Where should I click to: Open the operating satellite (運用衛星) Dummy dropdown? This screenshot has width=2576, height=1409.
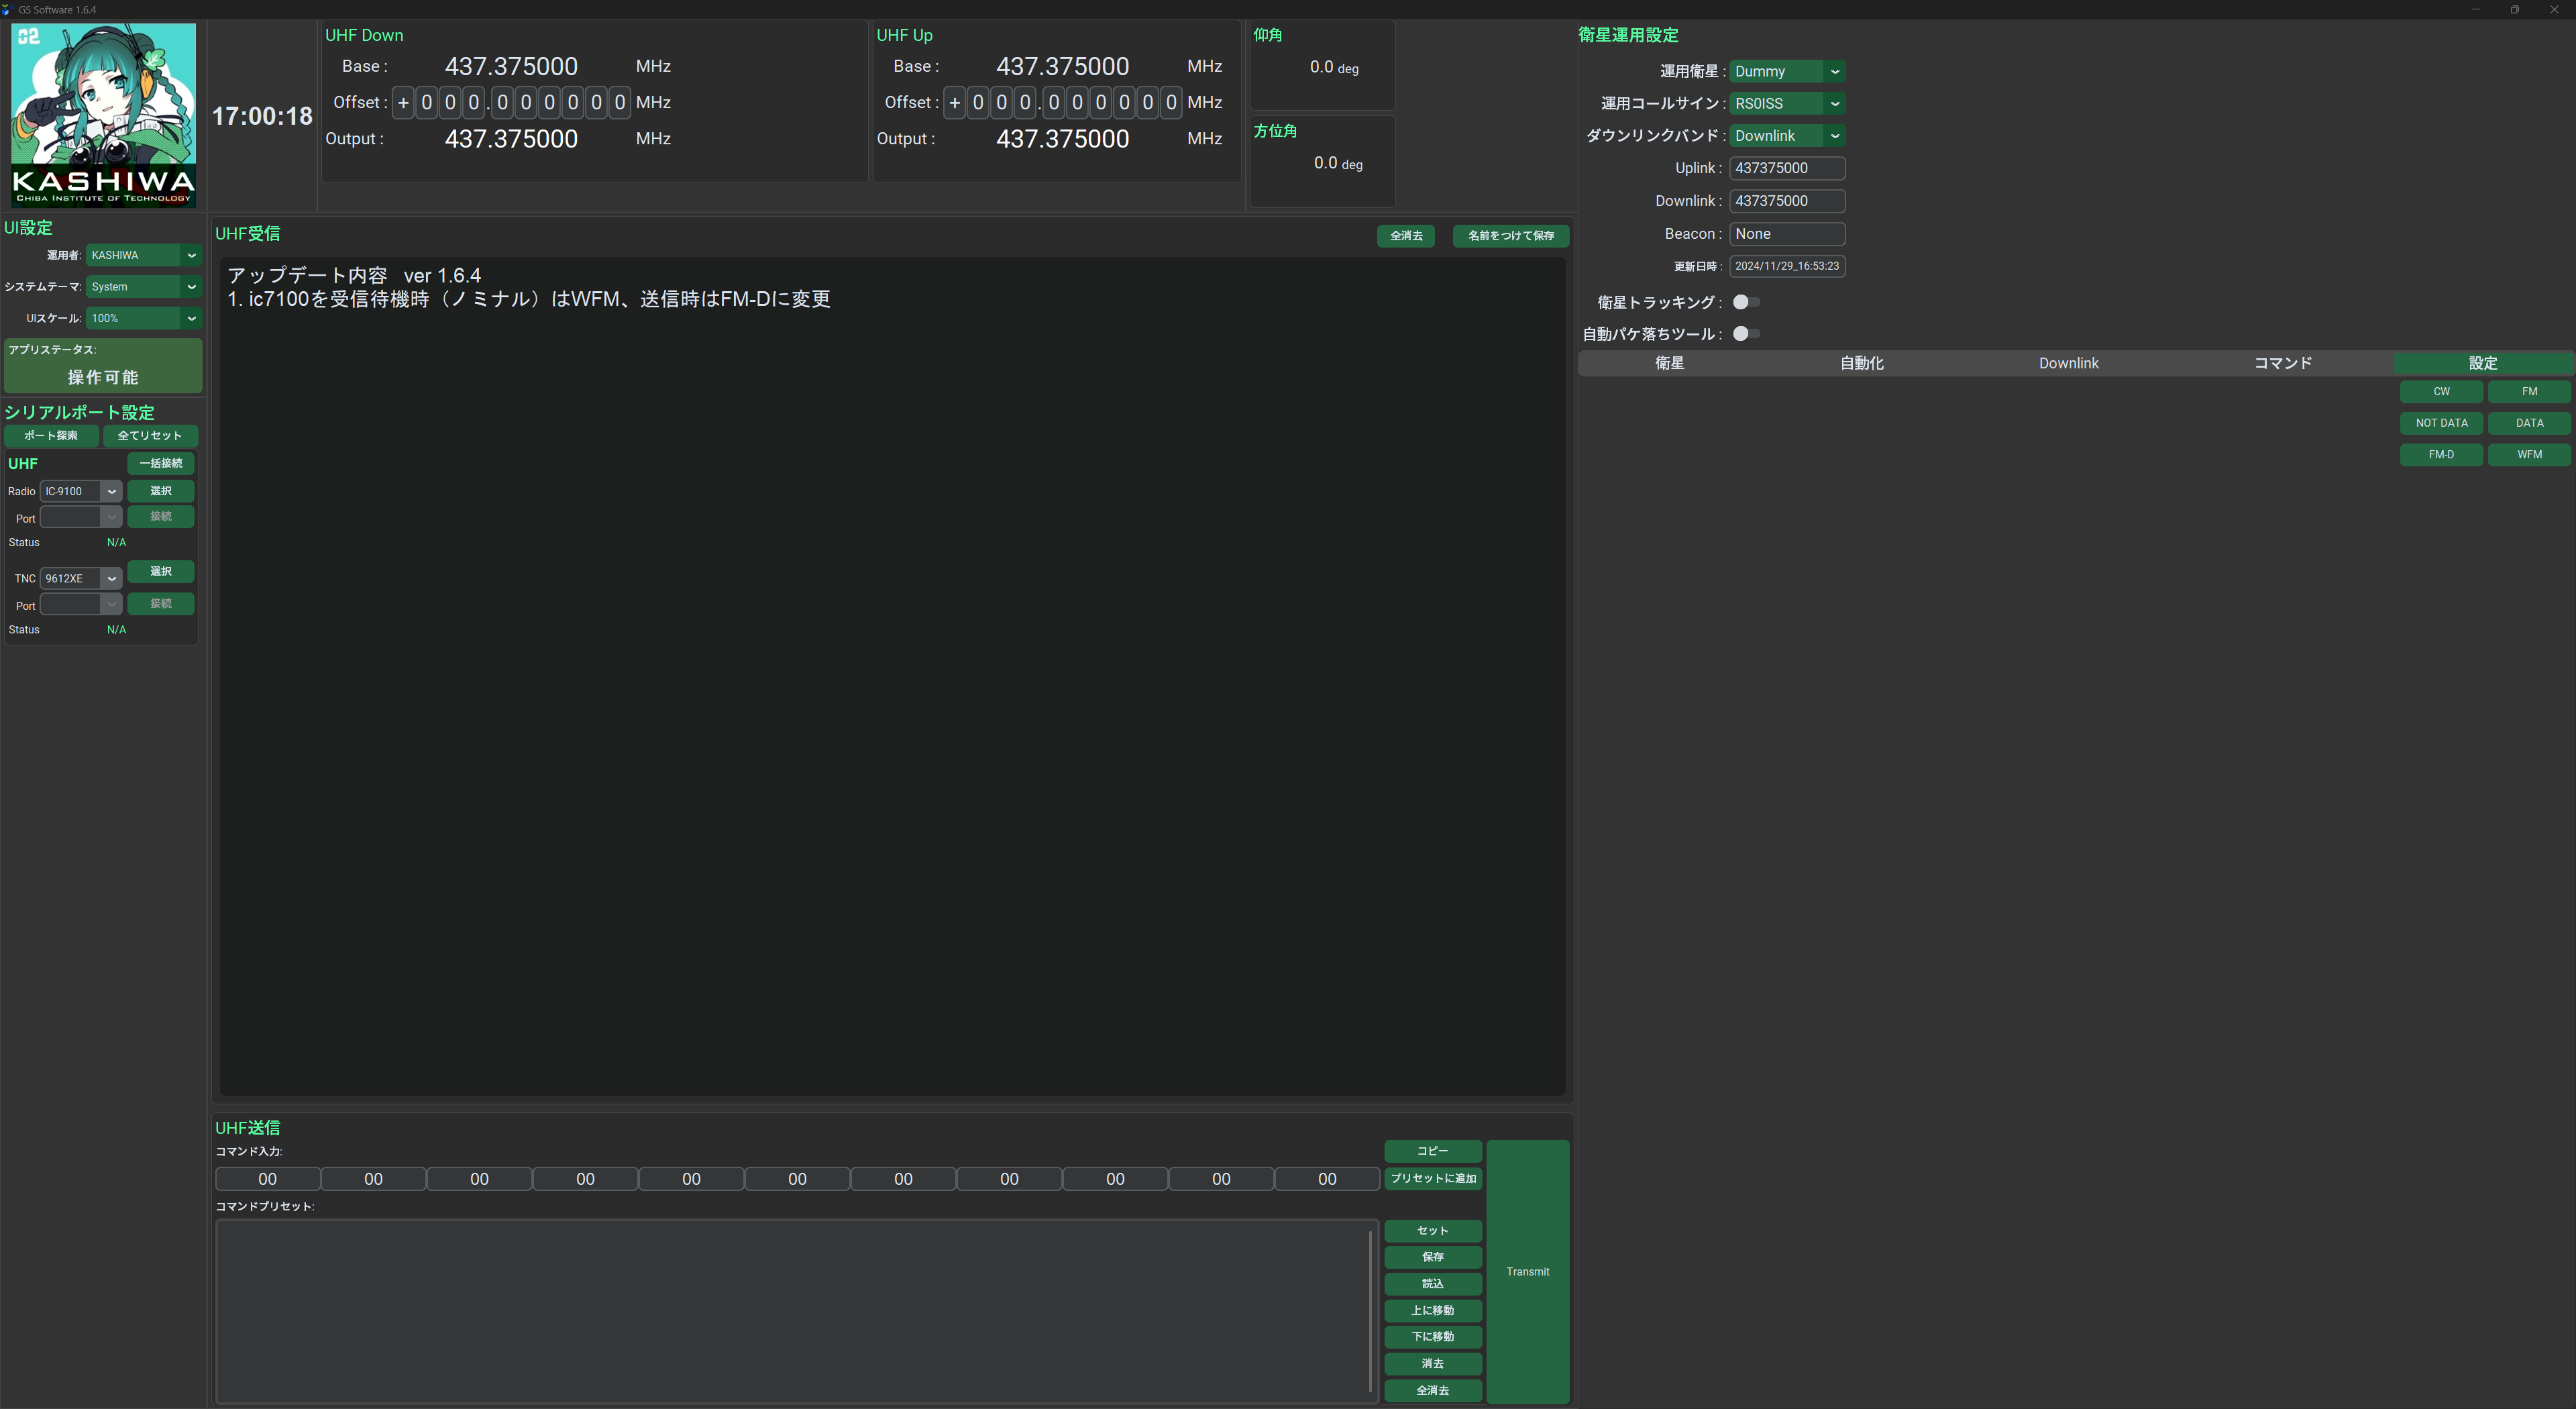click(1786, 71)
